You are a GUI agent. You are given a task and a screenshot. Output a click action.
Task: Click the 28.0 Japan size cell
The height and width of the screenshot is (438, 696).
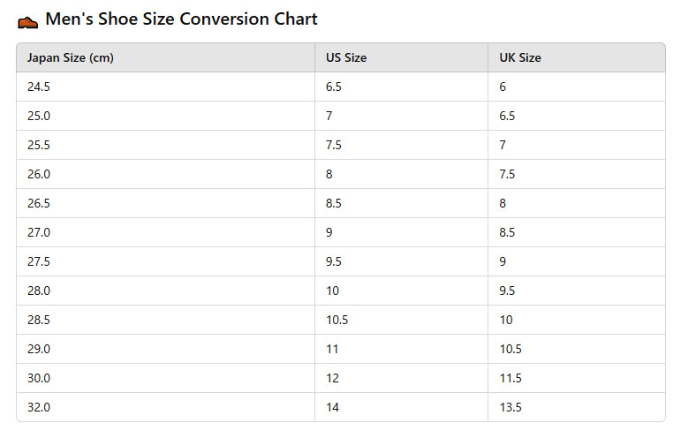point(165,291)
